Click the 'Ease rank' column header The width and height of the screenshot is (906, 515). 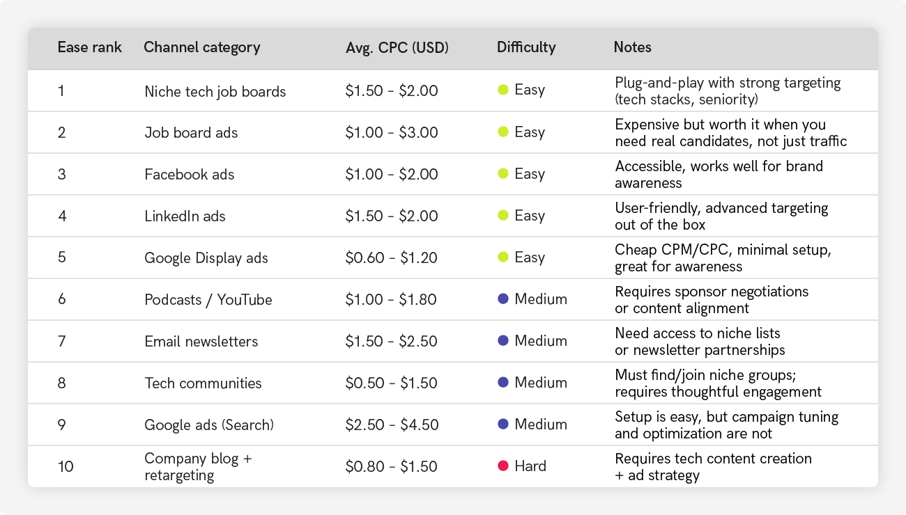(90, 47)
